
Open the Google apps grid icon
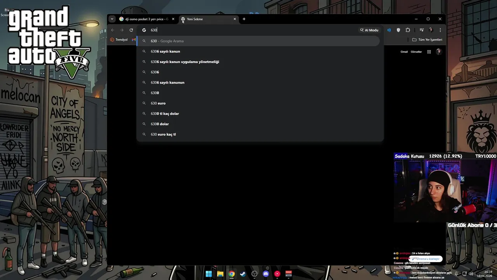coord(429,52)
